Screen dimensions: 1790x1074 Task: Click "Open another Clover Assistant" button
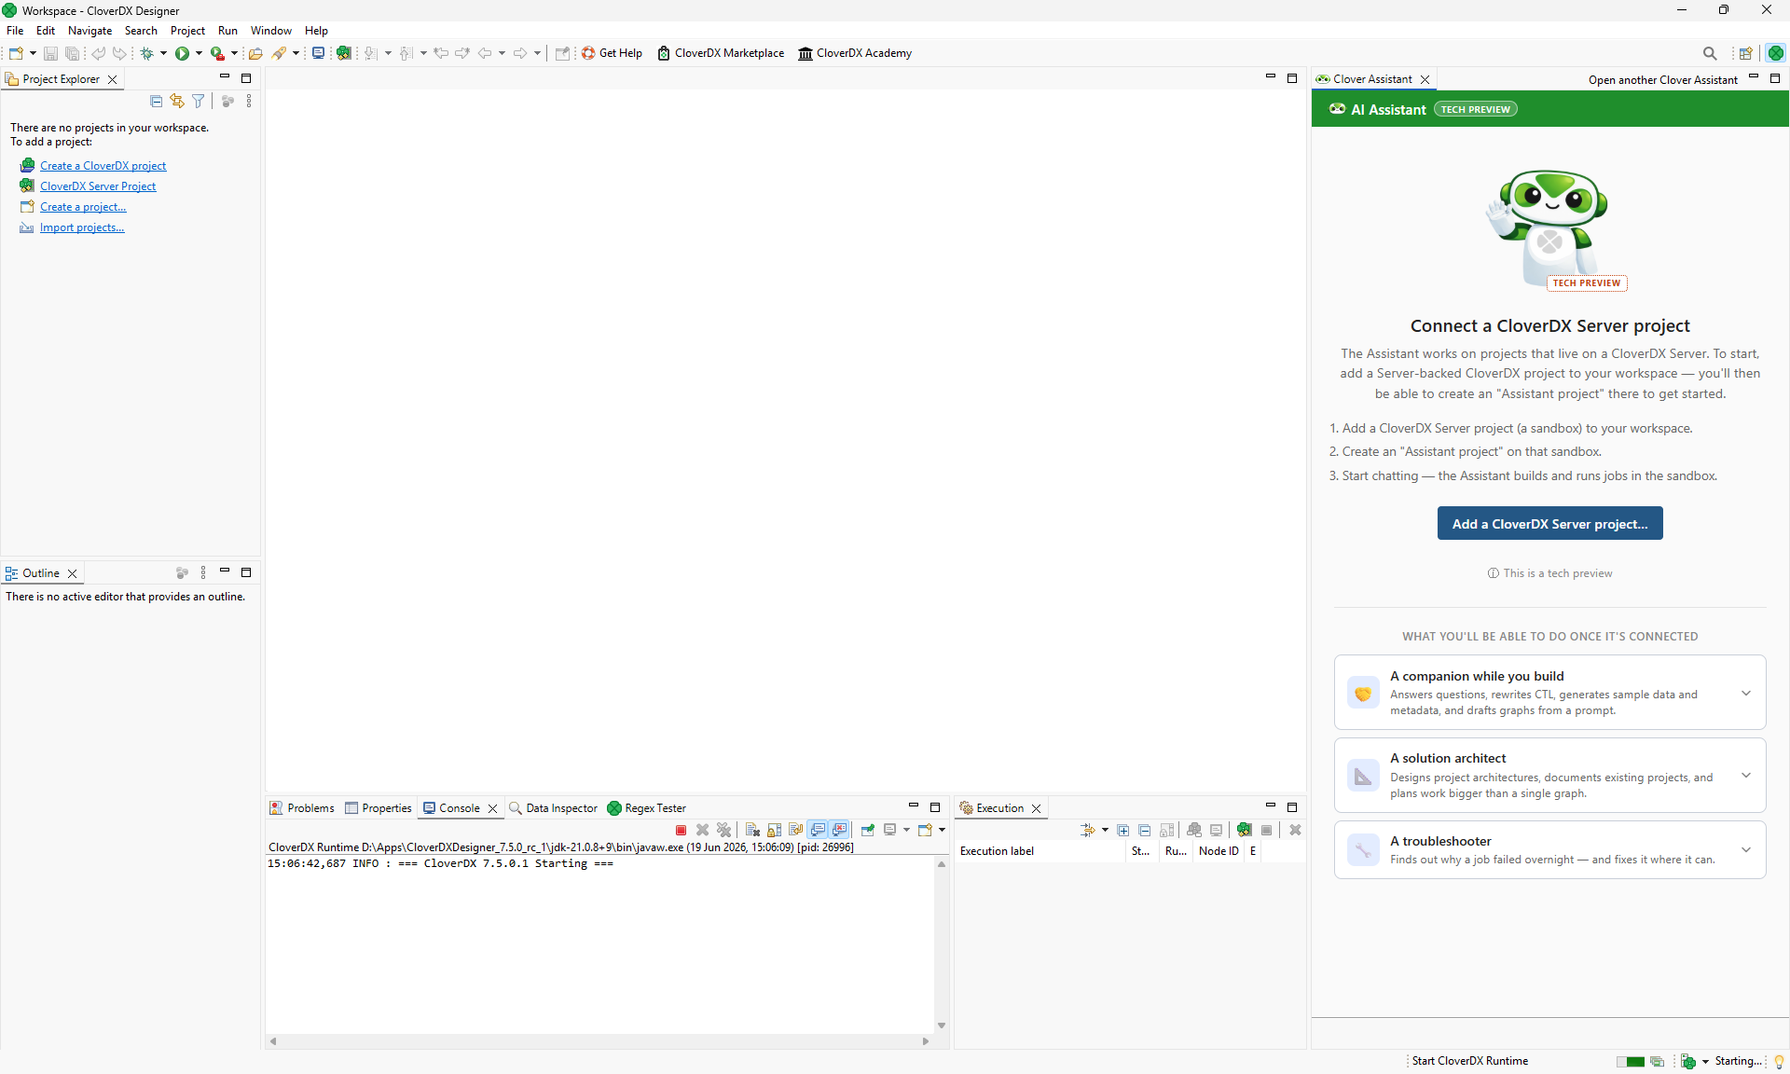1663,80
